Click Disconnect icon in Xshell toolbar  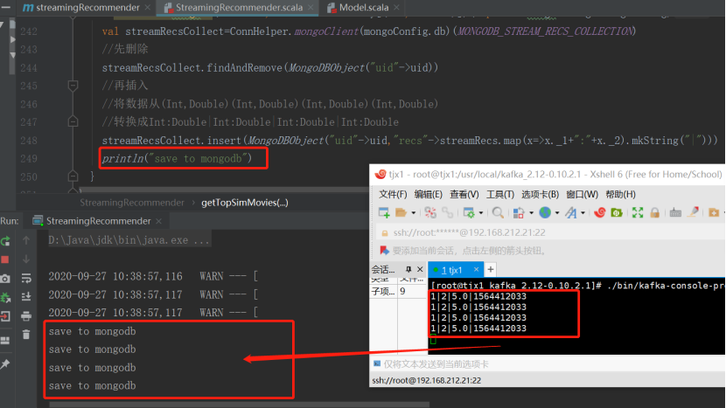430,213
